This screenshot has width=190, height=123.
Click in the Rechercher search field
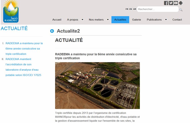157,9
